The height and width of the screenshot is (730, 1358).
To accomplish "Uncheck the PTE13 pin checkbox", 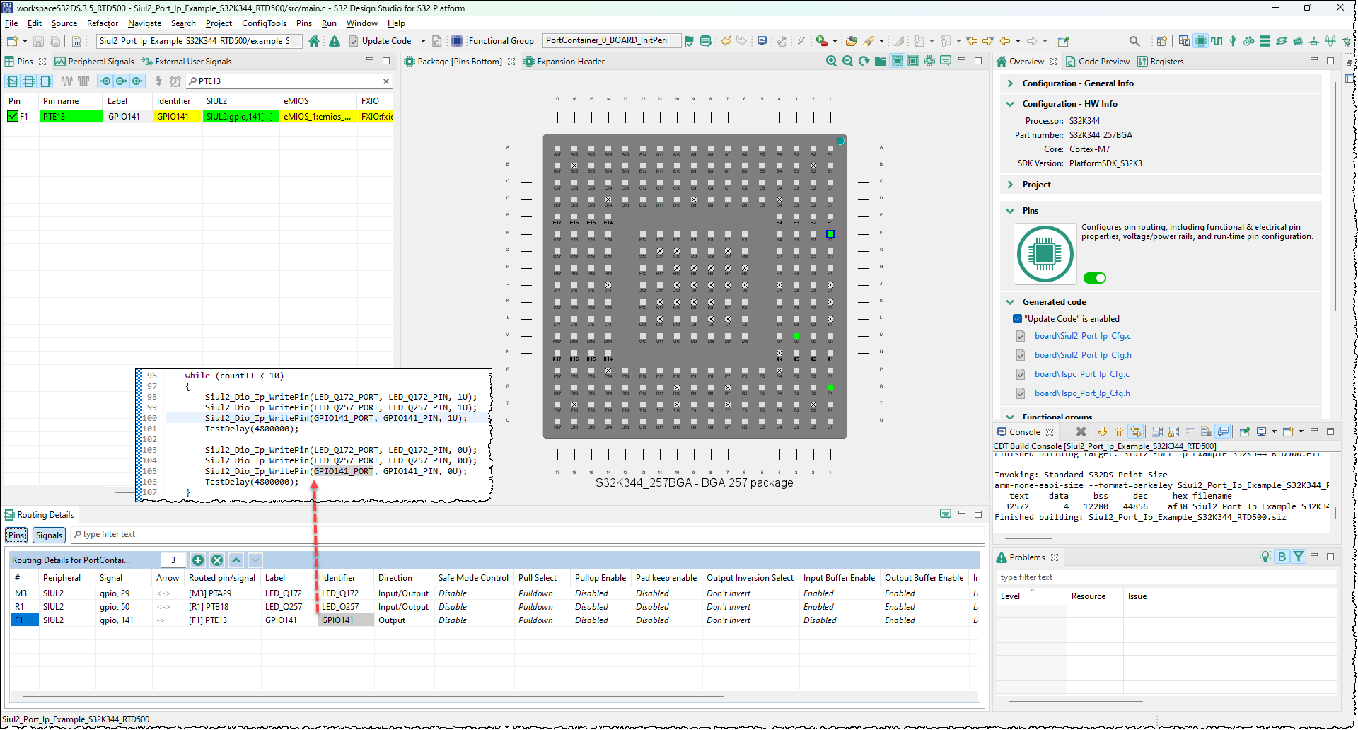I will click(11, 116).
